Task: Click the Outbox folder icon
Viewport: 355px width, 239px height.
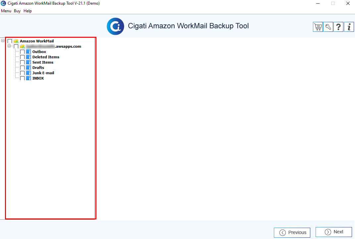Action: click(x=28, y=52)
